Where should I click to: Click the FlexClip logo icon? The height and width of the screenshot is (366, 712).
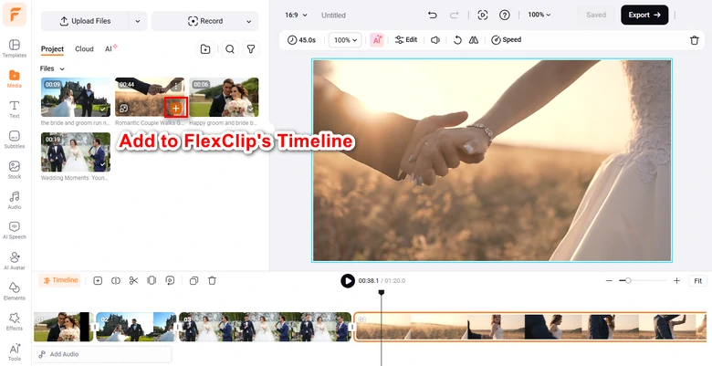click(15, 14)
